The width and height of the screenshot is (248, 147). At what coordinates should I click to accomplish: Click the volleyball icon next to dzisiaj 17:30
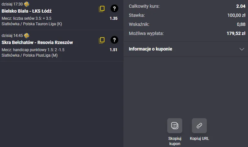[x=27, y=4]
